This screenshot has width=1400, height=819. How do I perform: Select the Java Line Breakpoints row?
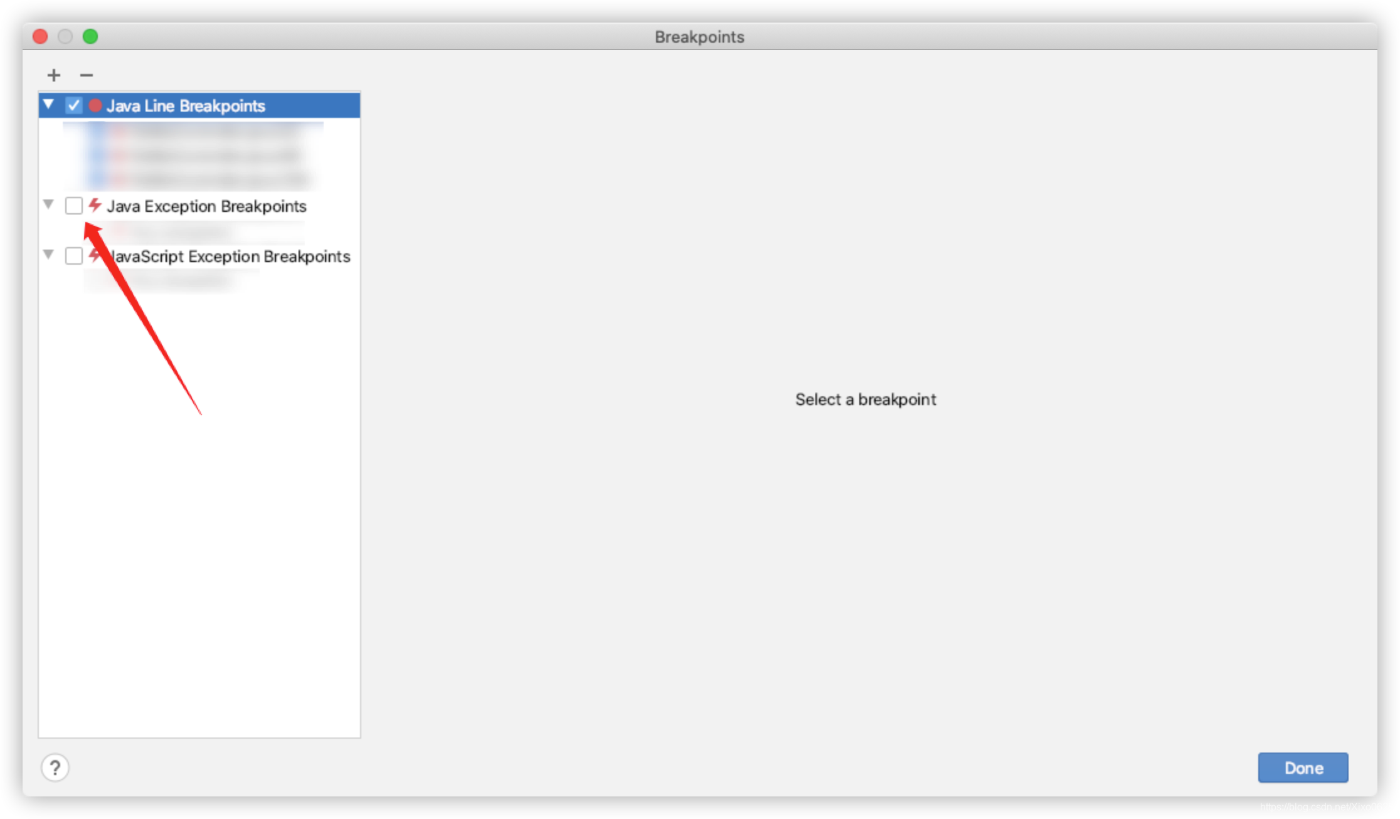(x=199, y=105)
